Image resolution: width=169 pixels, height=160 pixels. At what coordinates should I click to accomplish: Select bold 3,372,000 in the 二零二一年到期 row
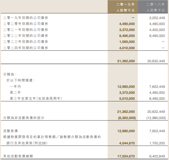(127, 30)
